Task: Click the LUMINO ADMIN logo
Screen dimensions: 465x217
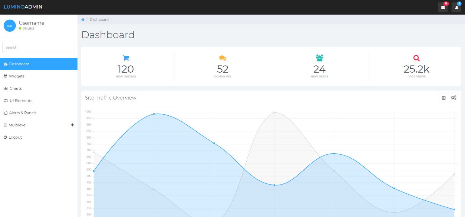Action: click(x=23, y=7)
